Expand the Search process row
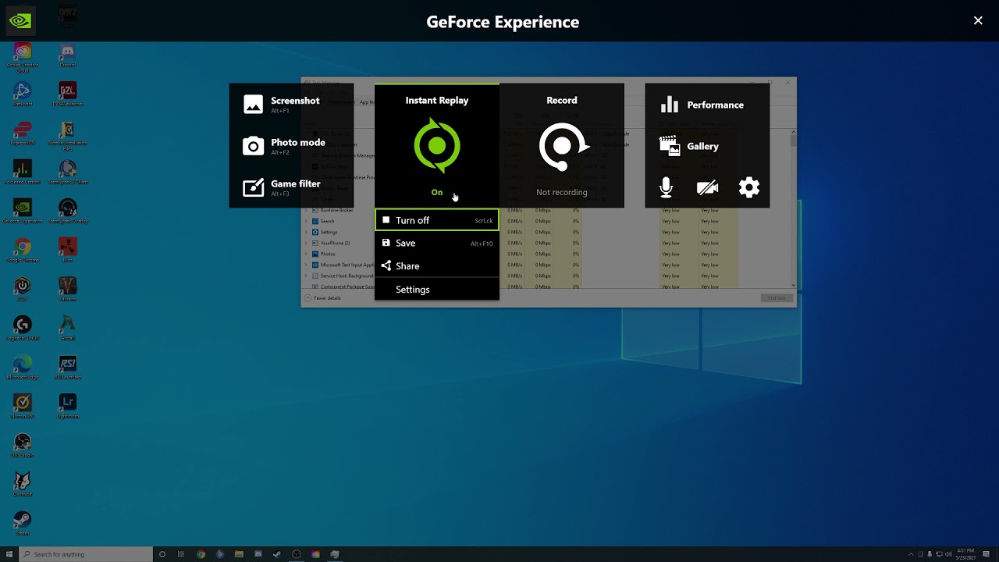This screenshot has height=562, width=999. (x=307, y=221)
